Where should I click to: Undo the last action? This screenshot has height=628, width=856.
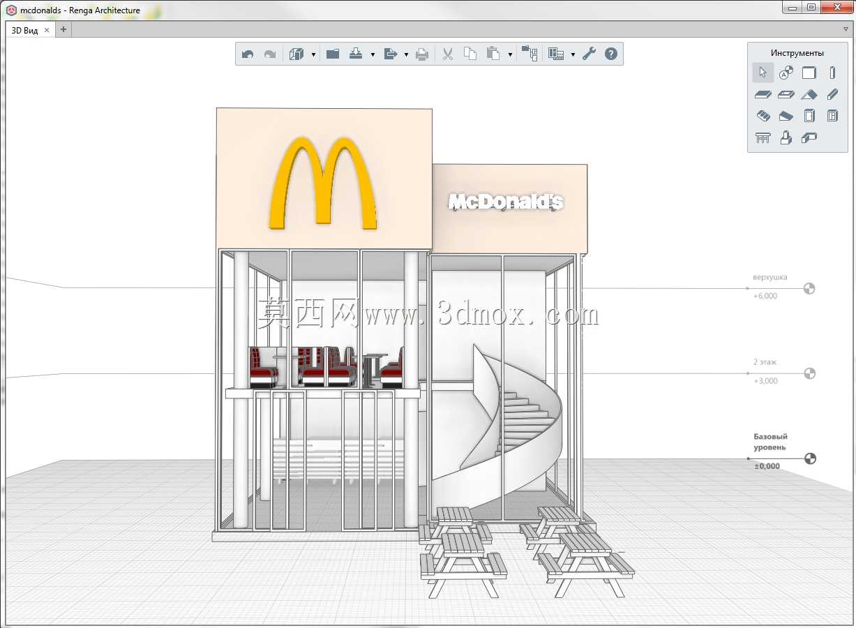coord(248,54)
